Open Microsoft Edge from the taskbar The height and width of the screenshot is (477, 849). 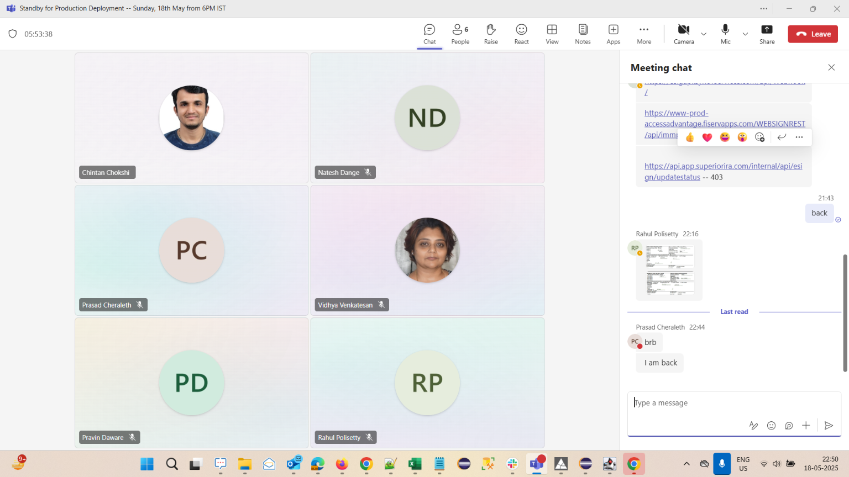[318, 464]
